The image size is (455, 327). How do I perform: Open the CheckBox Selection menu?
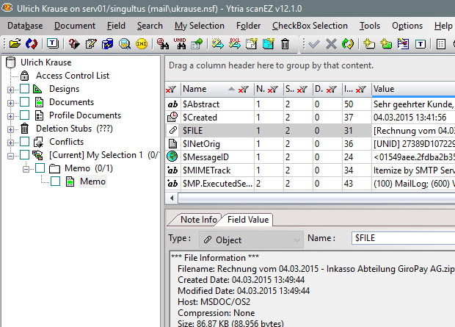tap(310, 26)
